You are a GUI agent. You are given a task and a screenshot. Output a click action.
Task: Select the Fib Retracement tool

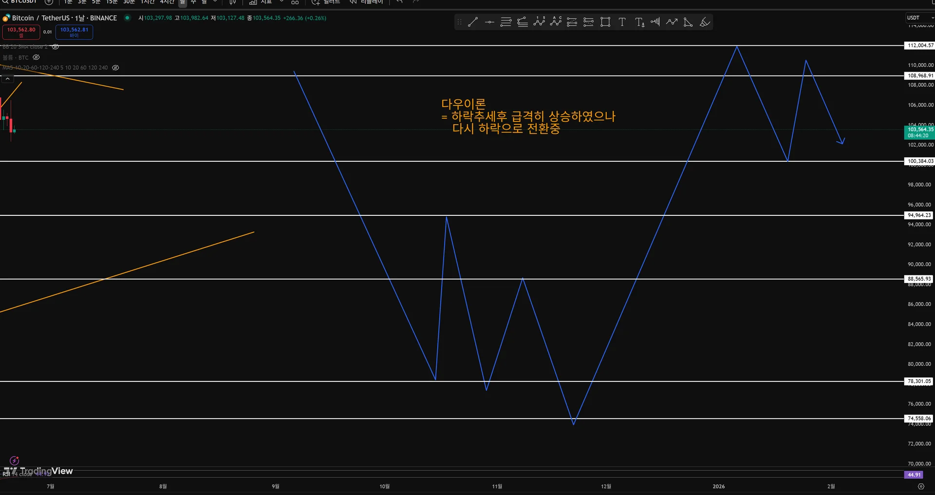click(x=506, y=22)
